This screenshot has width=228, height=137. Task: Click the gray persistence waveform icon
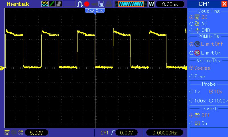59,4
